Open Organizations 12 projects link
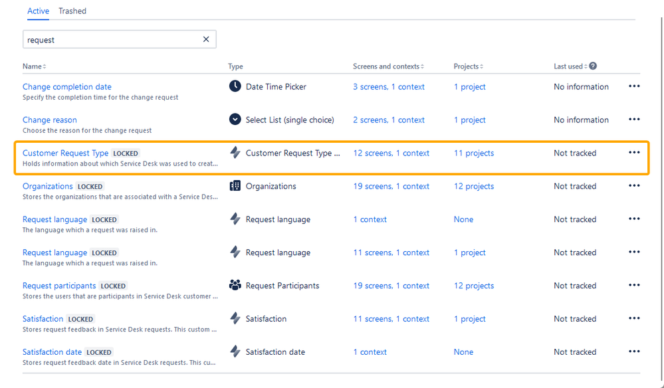 [474, 186]
